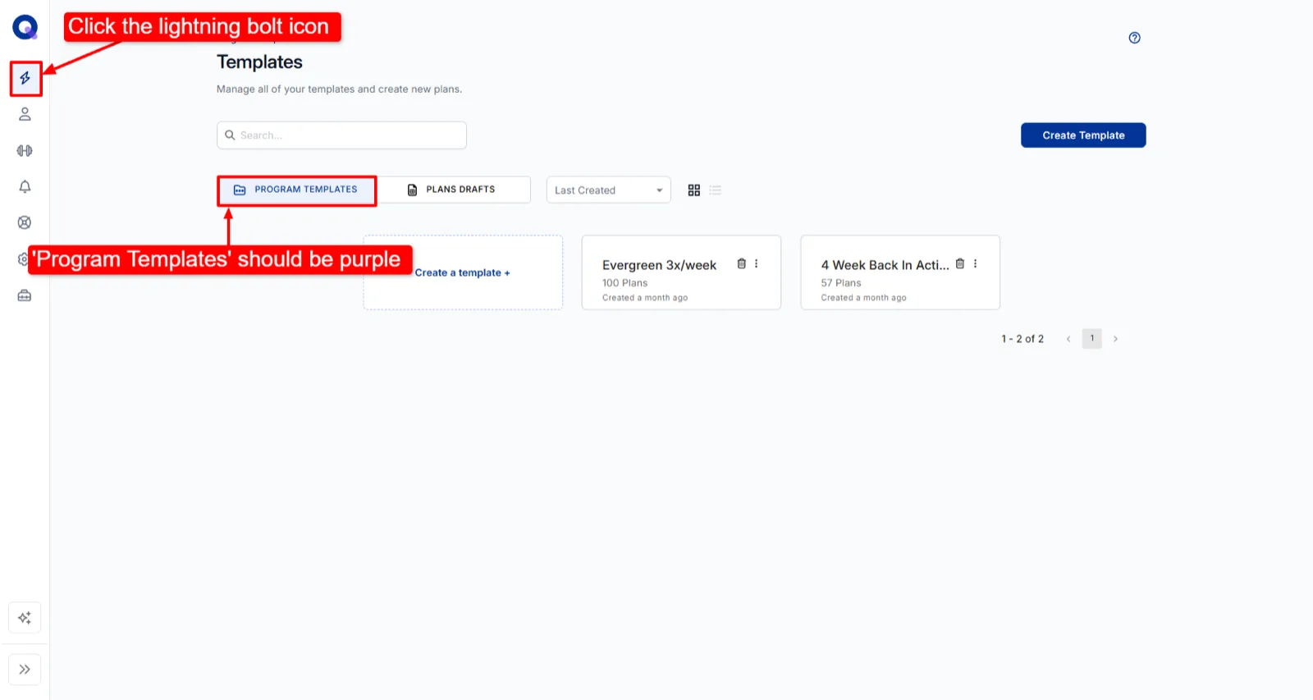1313x700 pixels.
Task: Select page 1 in pagination
Action: click(x=1091, y=339)
